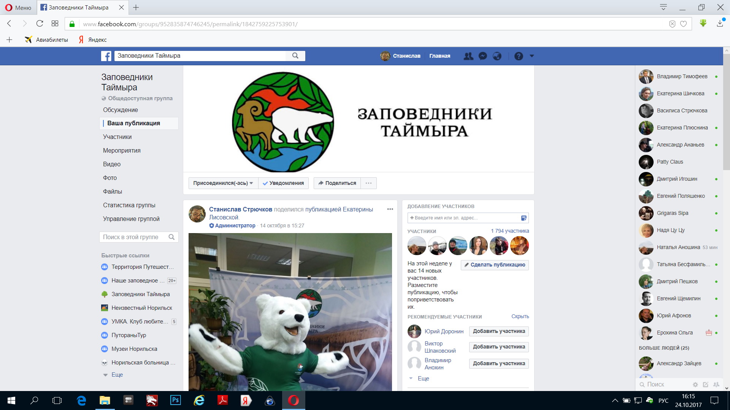Open the quick help question icon
The image size is (730, 410).
[x=519, y=56]
